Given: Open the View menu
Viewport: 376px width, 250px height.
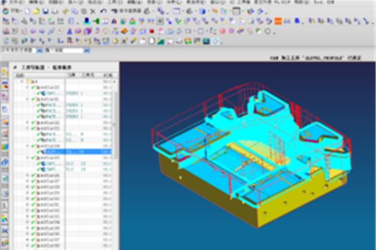Looking at the screenshot, I should coord(56,2).
